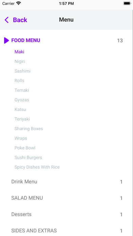
Task: Go to Temaki items
Action: (22, 90)
